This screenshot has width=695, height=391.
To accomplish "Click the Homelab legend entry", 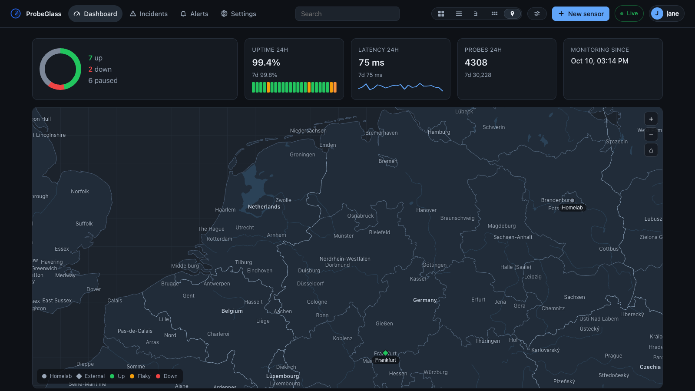I will 57,376.
